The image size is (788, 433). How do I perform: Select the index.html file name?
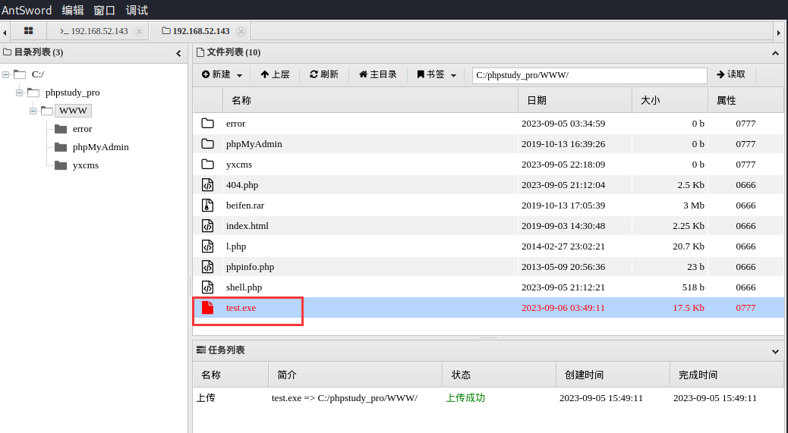[x=247, y=226]
